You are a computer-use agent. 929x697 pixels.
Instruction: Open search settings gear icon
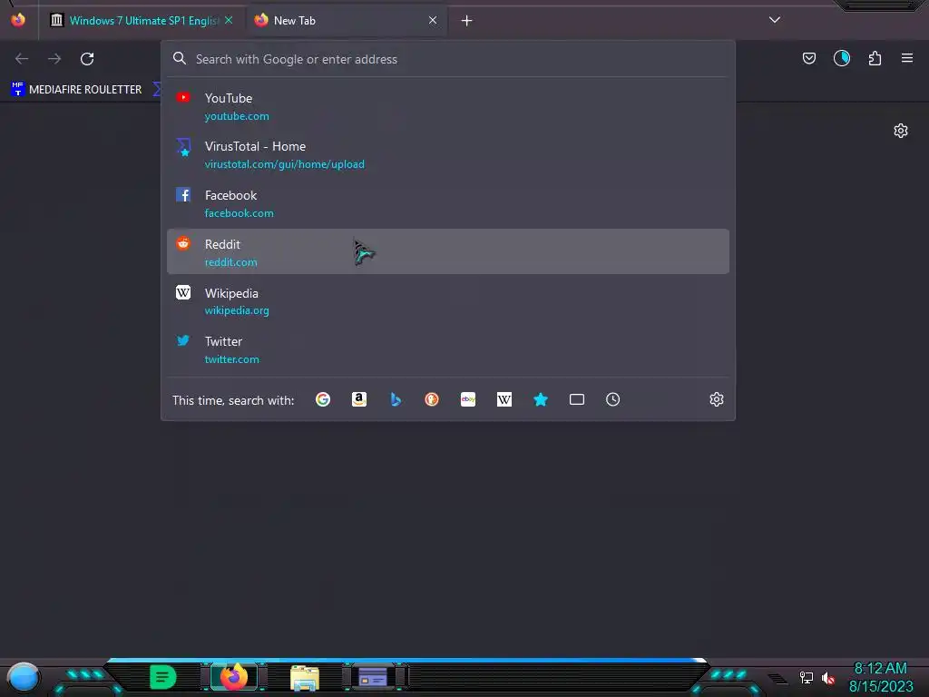717,399
